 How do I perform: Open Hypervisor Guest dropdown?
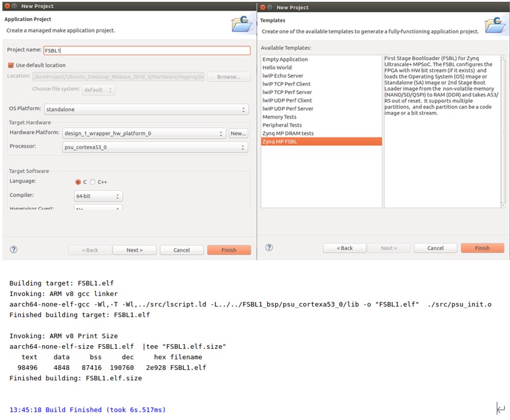tap(98, 207)
